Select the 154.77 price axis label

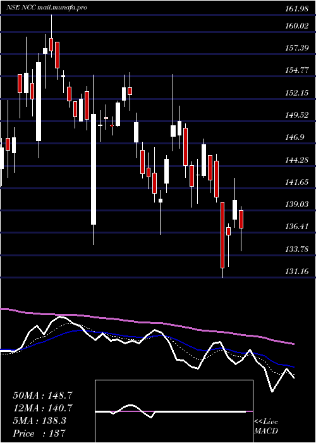[x=298, y=70]
